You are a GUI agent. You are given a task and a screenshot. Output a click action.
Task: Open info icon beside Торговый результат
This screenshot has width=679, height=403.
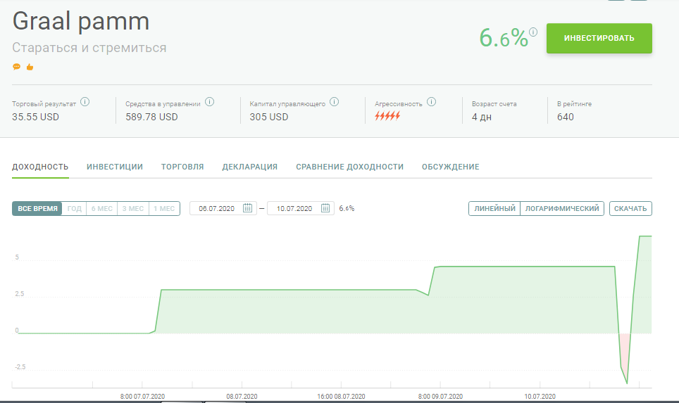pyautogui.click(x=85, y=102)
